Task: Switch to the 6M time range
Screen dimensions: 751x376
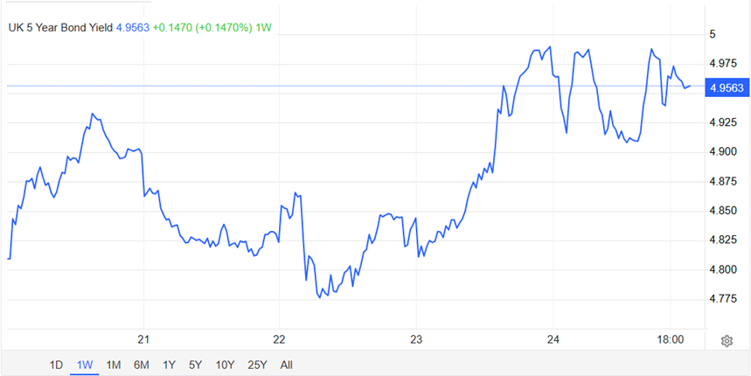Action: click(x=142, y=365)
